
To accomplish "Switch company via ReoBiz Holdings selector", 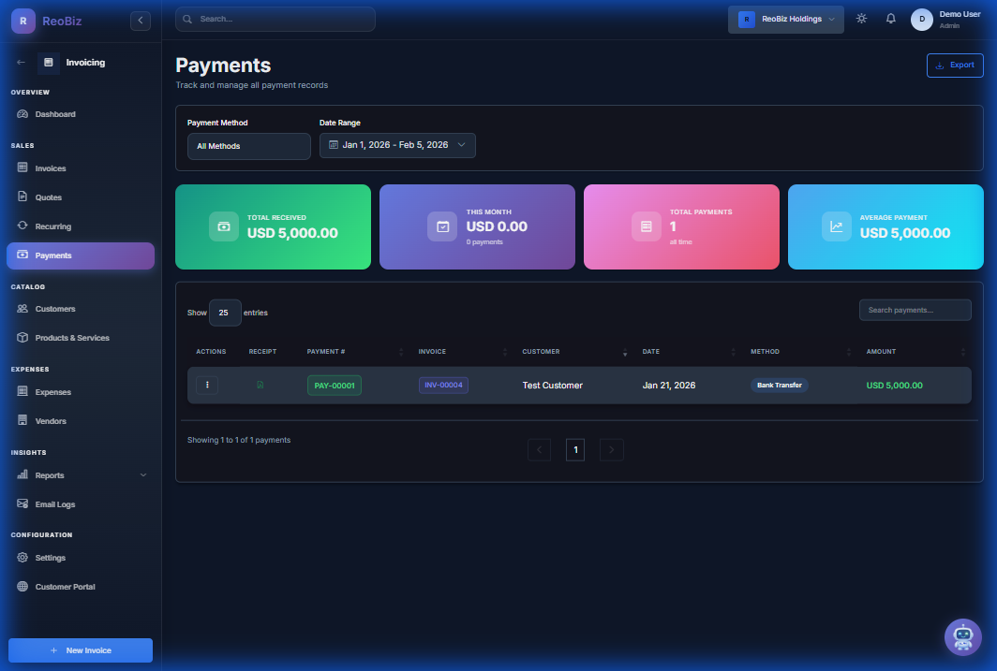I will coord(785,18).
